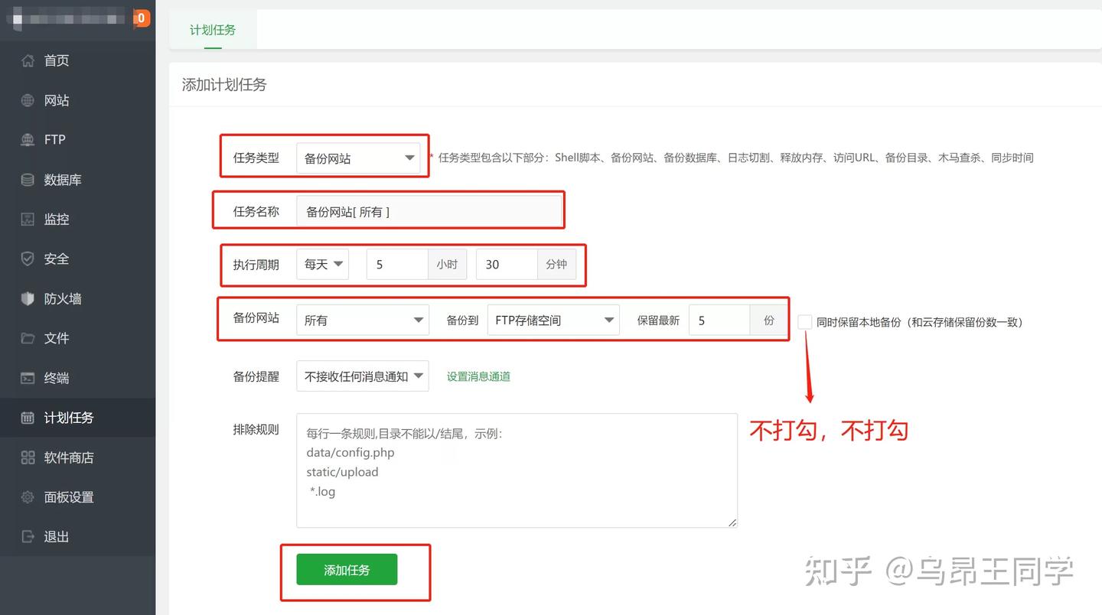Click the Monitoring chart icon
The width and height of the screenshot is (1102, 615).
click(x=28, y=220)
